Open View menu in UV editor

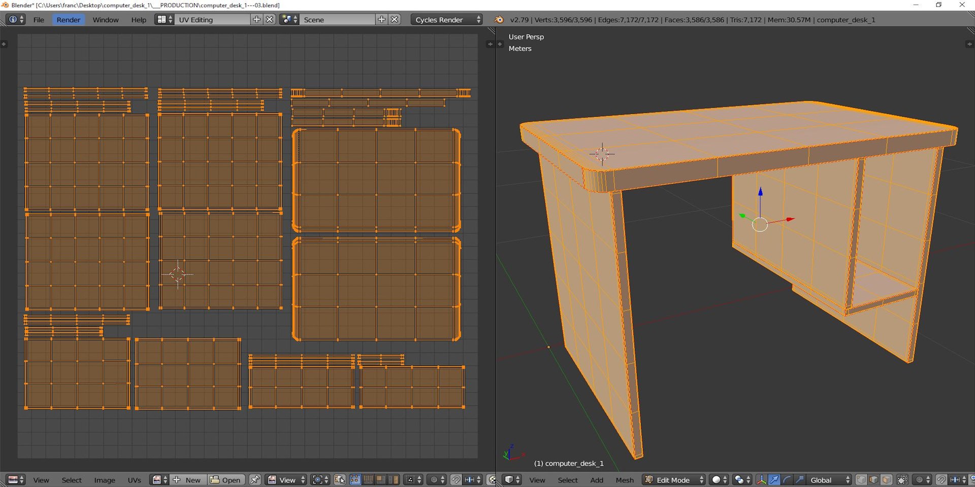pyautogui.click(x=41, y=480)
